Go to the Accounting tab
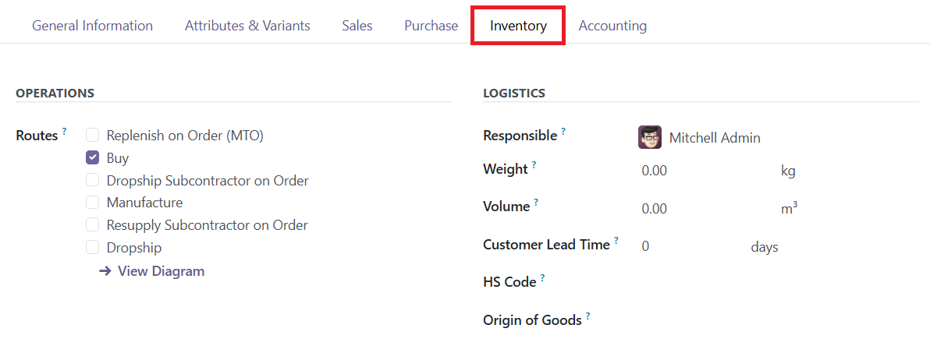This screenshot has height=353, width=930. coord(612,26)
